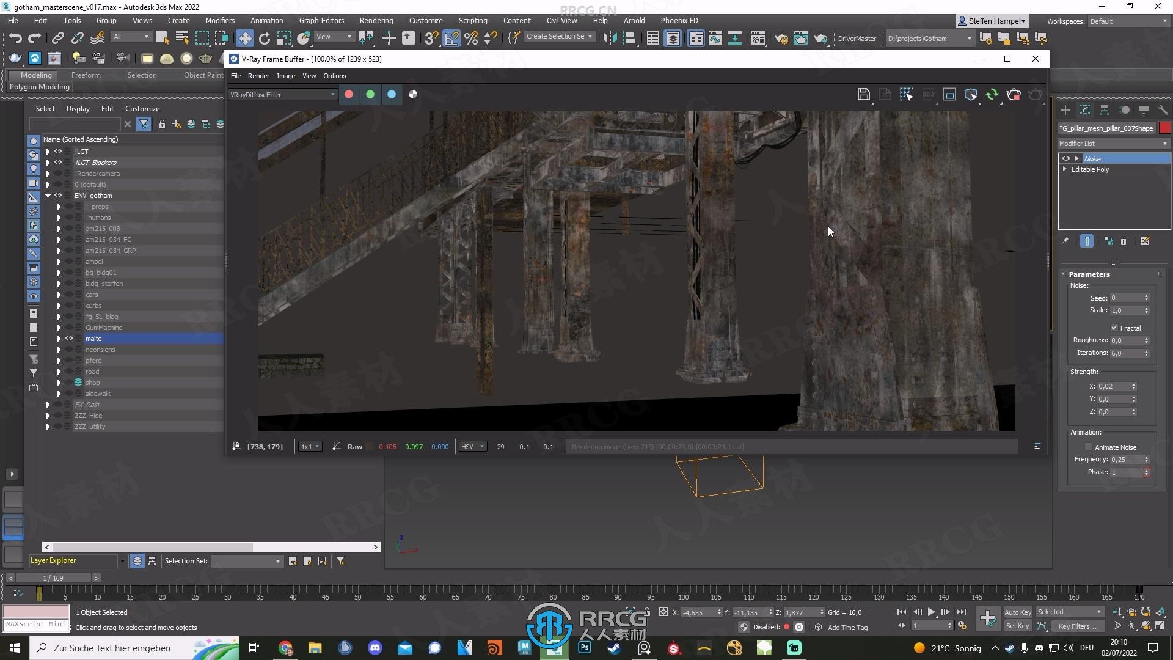
Task: Enable visibility for ILGT_Blockers layer
Action: coord(57,162)
